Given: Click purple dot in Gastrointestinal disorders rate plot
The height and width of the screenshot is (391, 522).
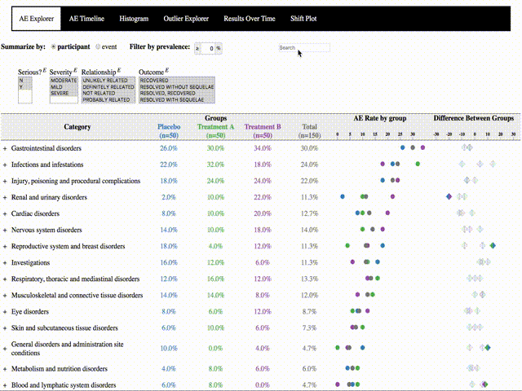Looking at the screenshot, I should [422, 147].
